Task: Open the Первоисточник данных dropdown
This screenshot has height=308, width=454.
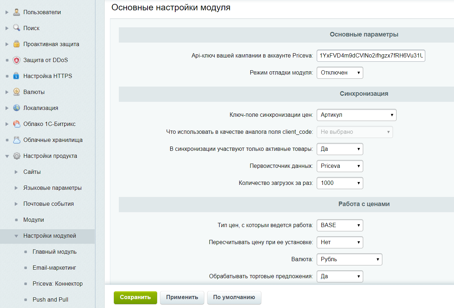Action: coord(339,166)
